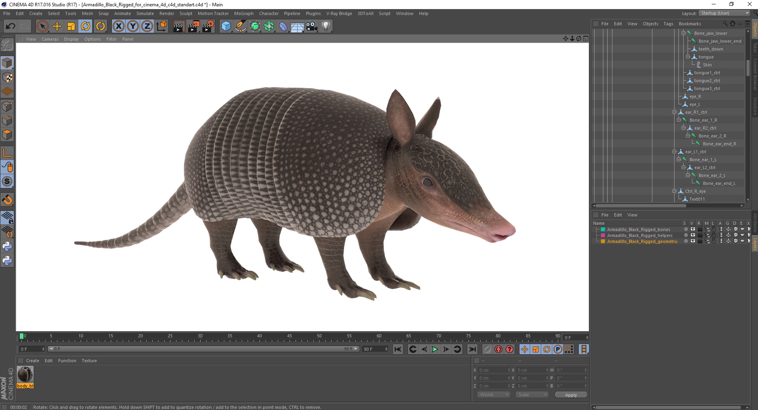Viewport: 758px width, 410px height.
Task: Click the Bend deformer icon
Action: click(284, 26)
